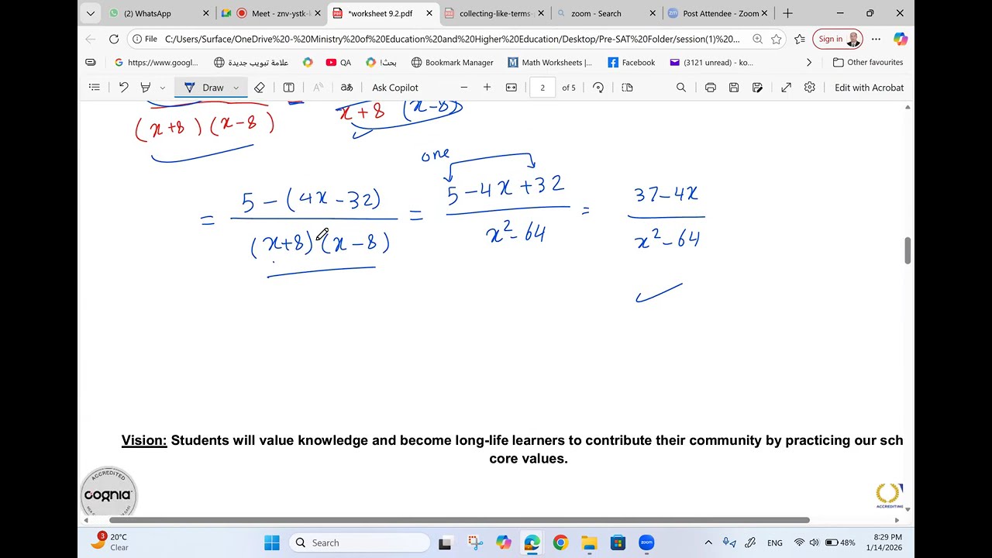Open the Favourites list icon
This screenshot has height=558, width=992.
800,39
